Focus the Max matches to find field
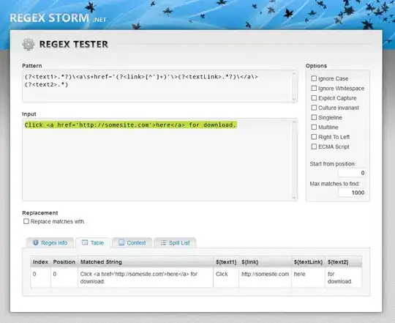 pyautogui.click(x=352, y=193)
